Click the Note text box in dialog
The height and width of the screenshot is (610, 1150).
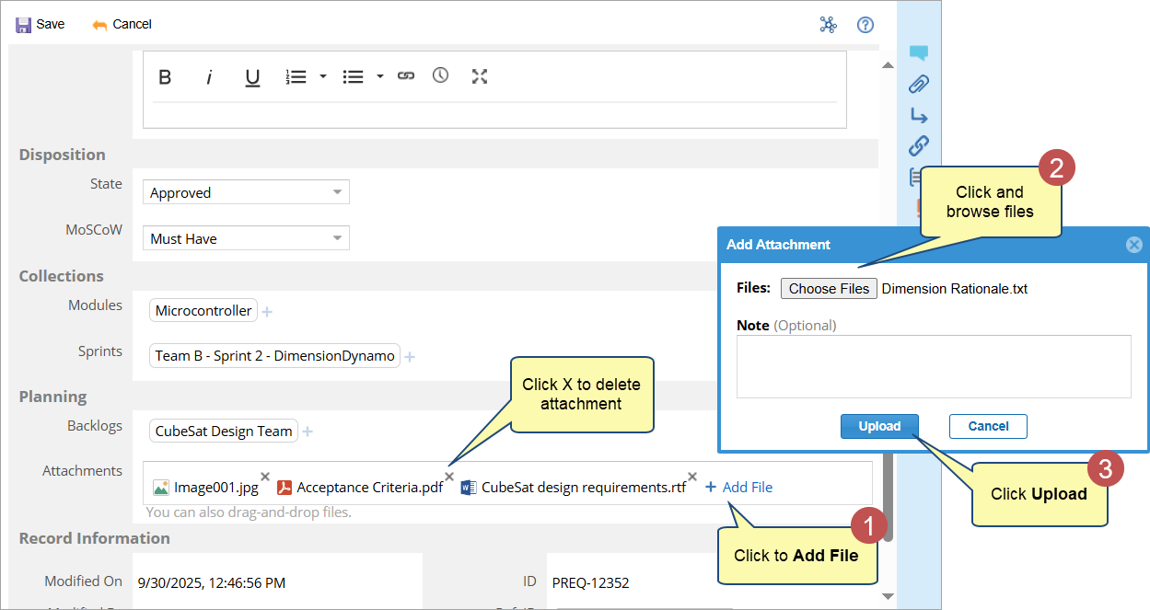tap(933, 366)
